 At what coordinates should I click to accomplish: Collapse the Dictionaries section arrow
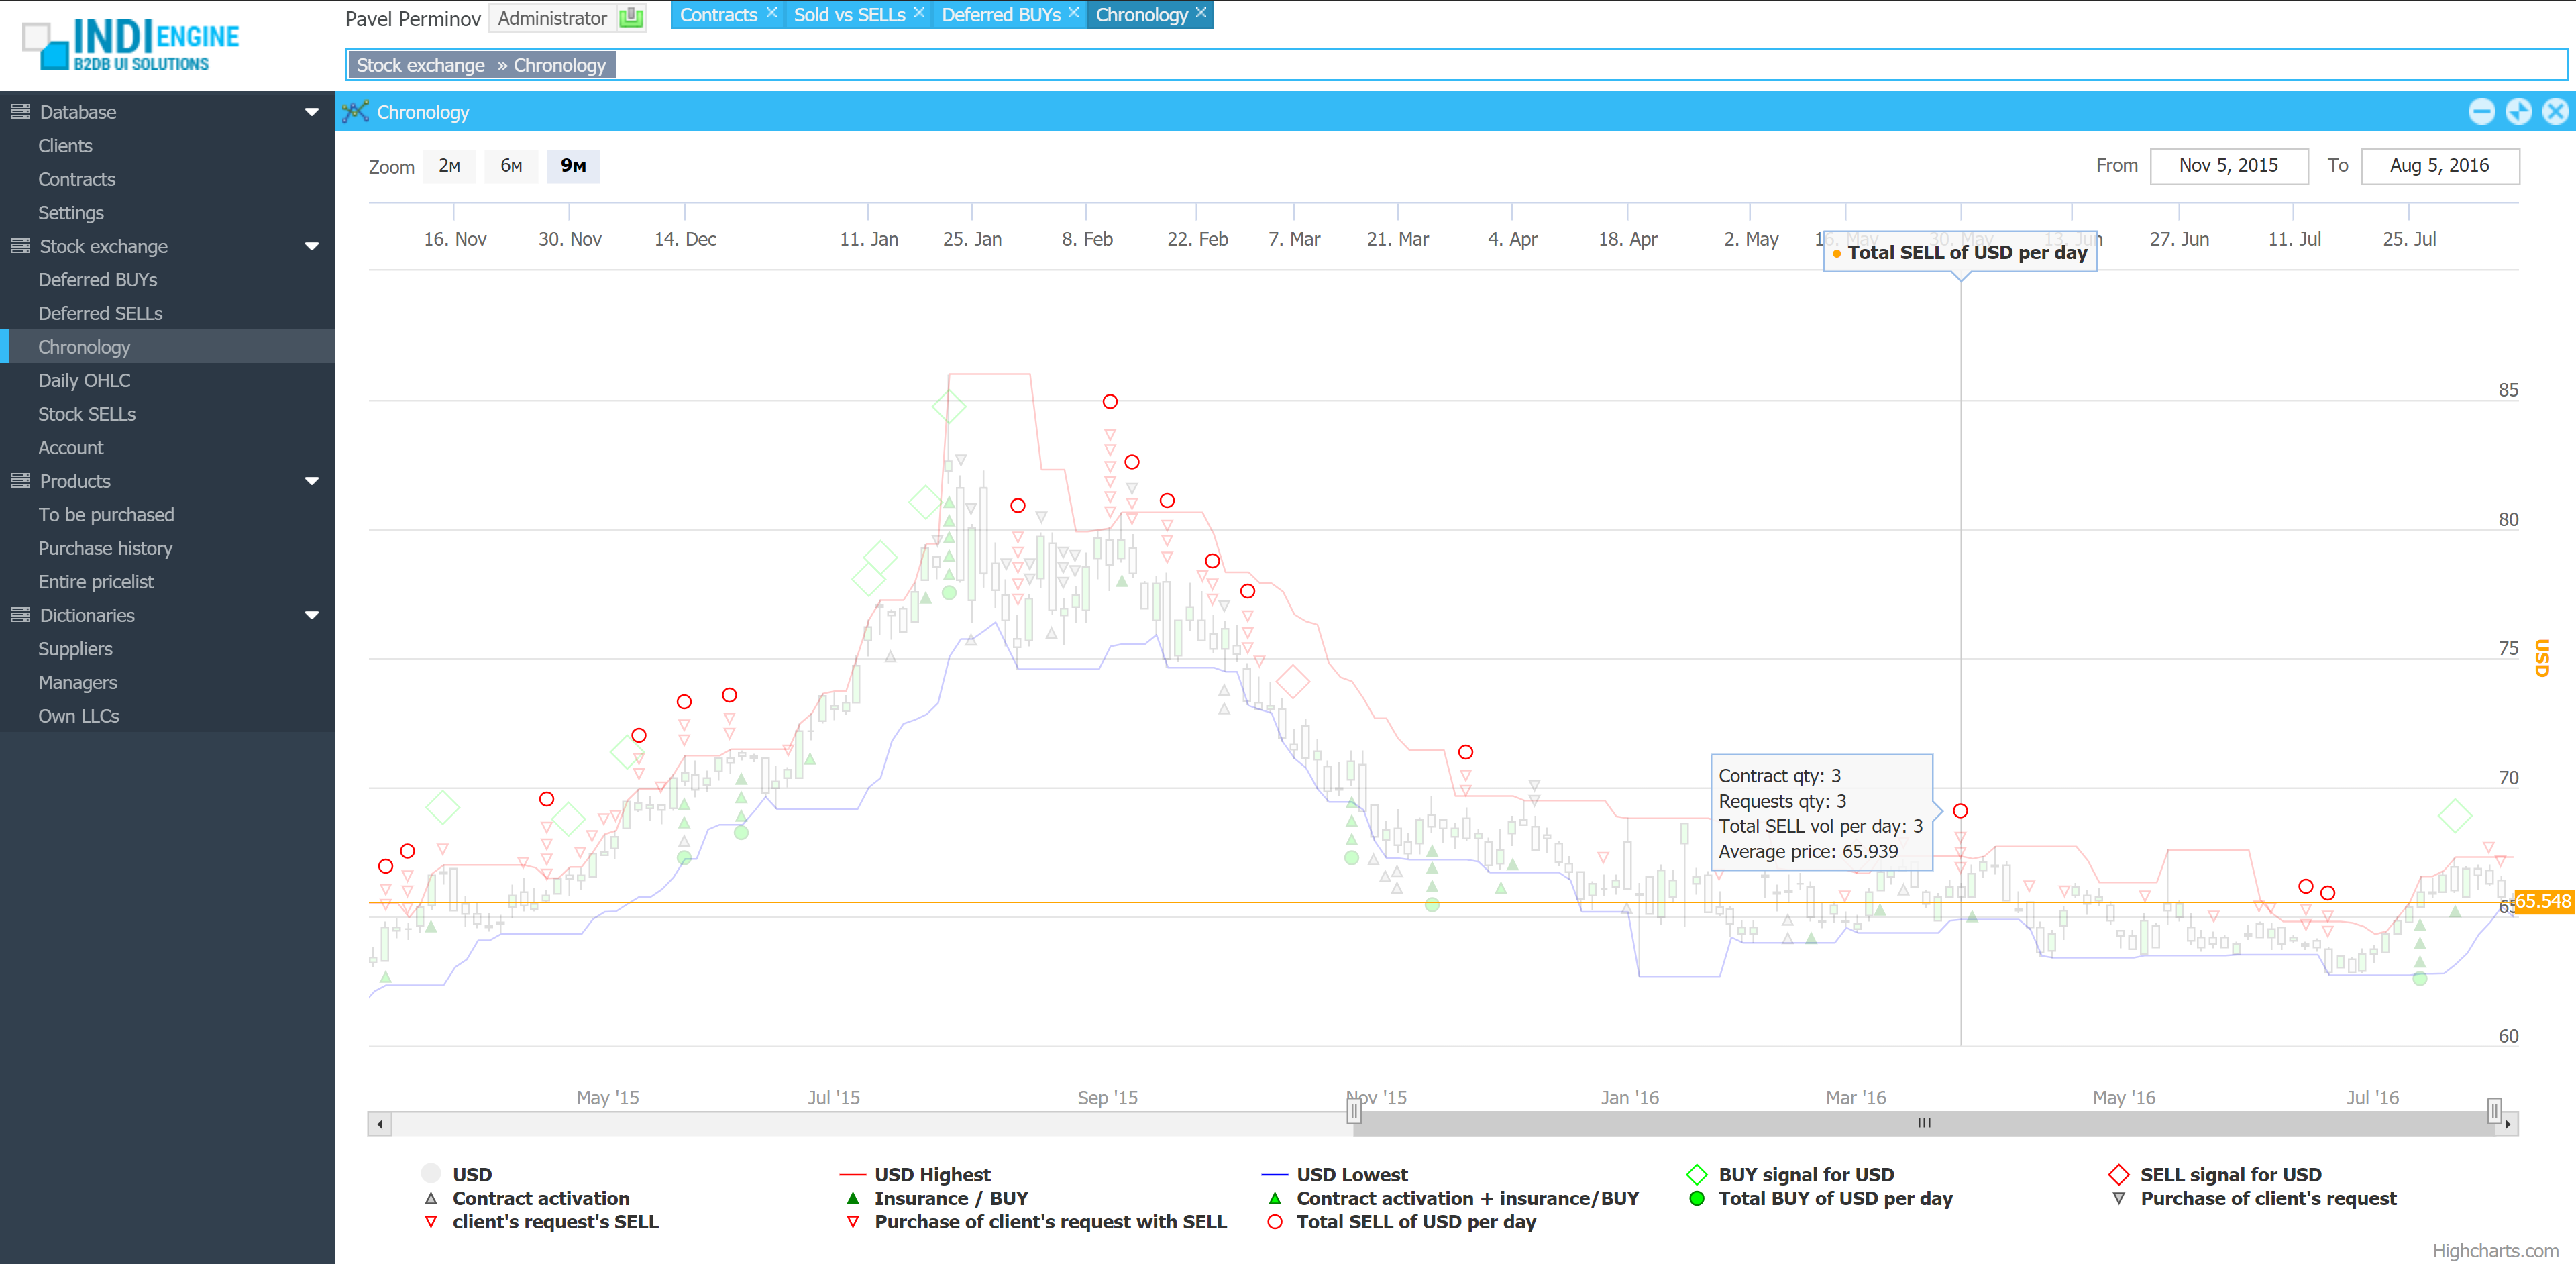[x=311, y=615]
